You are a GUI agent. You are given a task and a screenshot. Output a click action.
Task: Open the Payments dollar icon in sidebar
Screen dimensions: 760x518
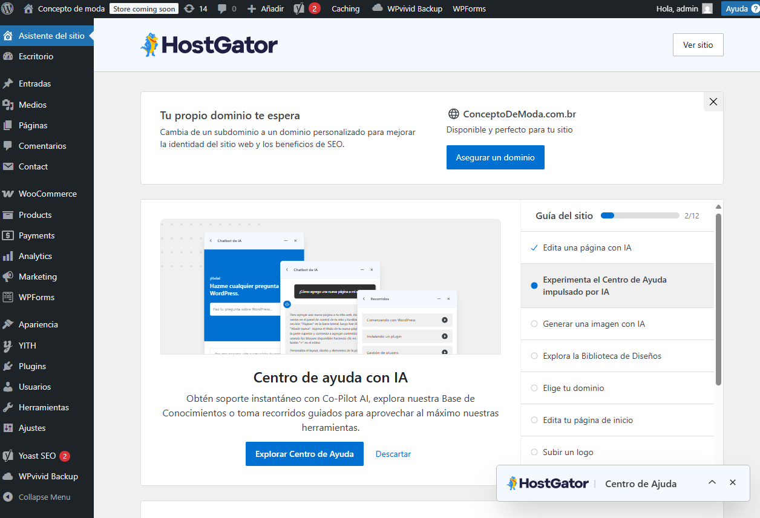(x=8, y=235)
